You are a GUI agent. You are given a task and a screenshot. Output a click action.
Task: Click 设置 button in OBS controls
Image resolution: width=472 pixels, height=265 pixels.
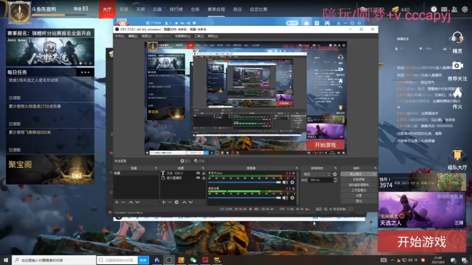click(359, 196)
